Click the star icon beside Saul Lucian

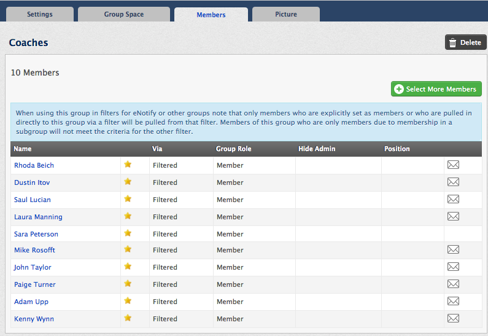(x=128, y=198)
